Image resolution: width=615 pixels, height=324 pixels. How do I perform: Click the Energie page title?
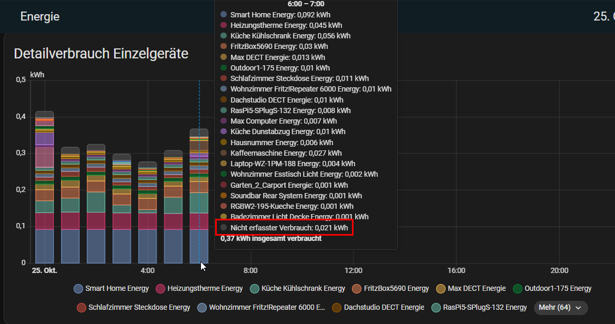point(40,16)
